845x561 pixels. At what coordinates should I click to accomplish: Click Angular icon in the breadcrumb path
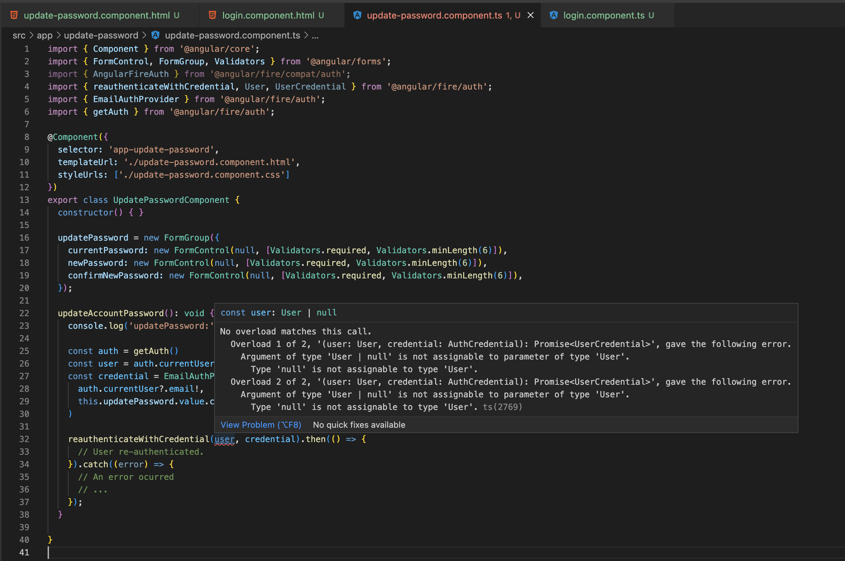(155, 35)
